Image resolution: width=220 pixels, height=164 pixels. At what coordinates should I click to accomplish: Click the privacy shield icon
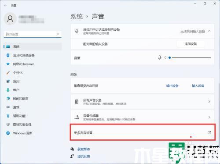8,125
